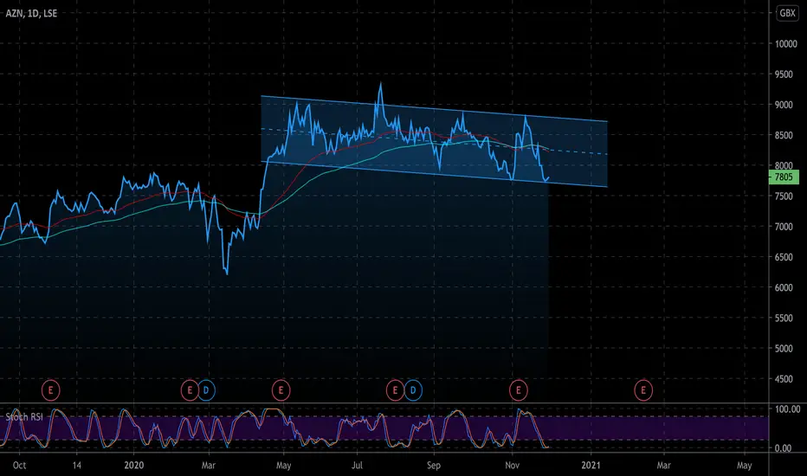Click the Mar label right after 2020
Image resolution: width=807 pixels, height=476 pixels.
[209, 466]
